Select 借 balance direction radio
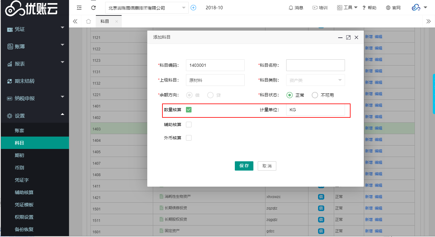 point(189,95)
